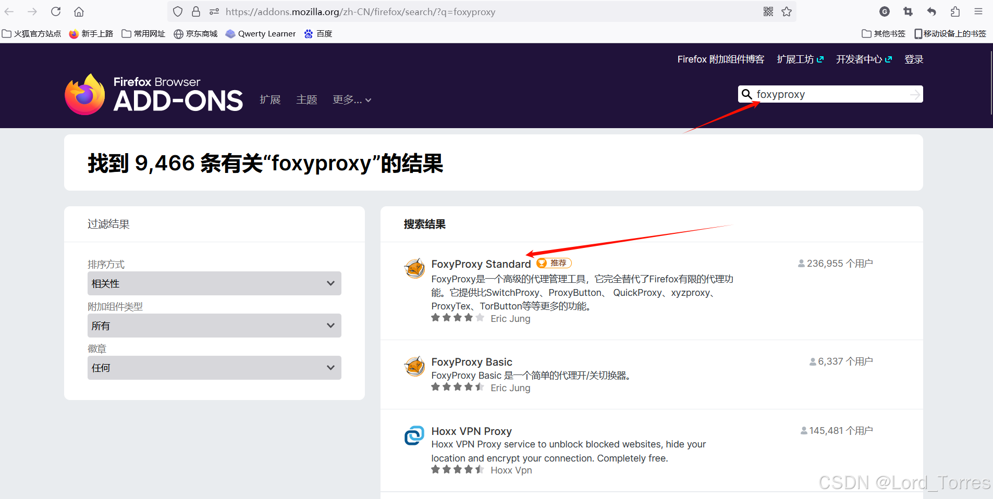Click the FoxyProxy Standard fox icon
This screenshot has width=993, height=499.
coord(415,268)
